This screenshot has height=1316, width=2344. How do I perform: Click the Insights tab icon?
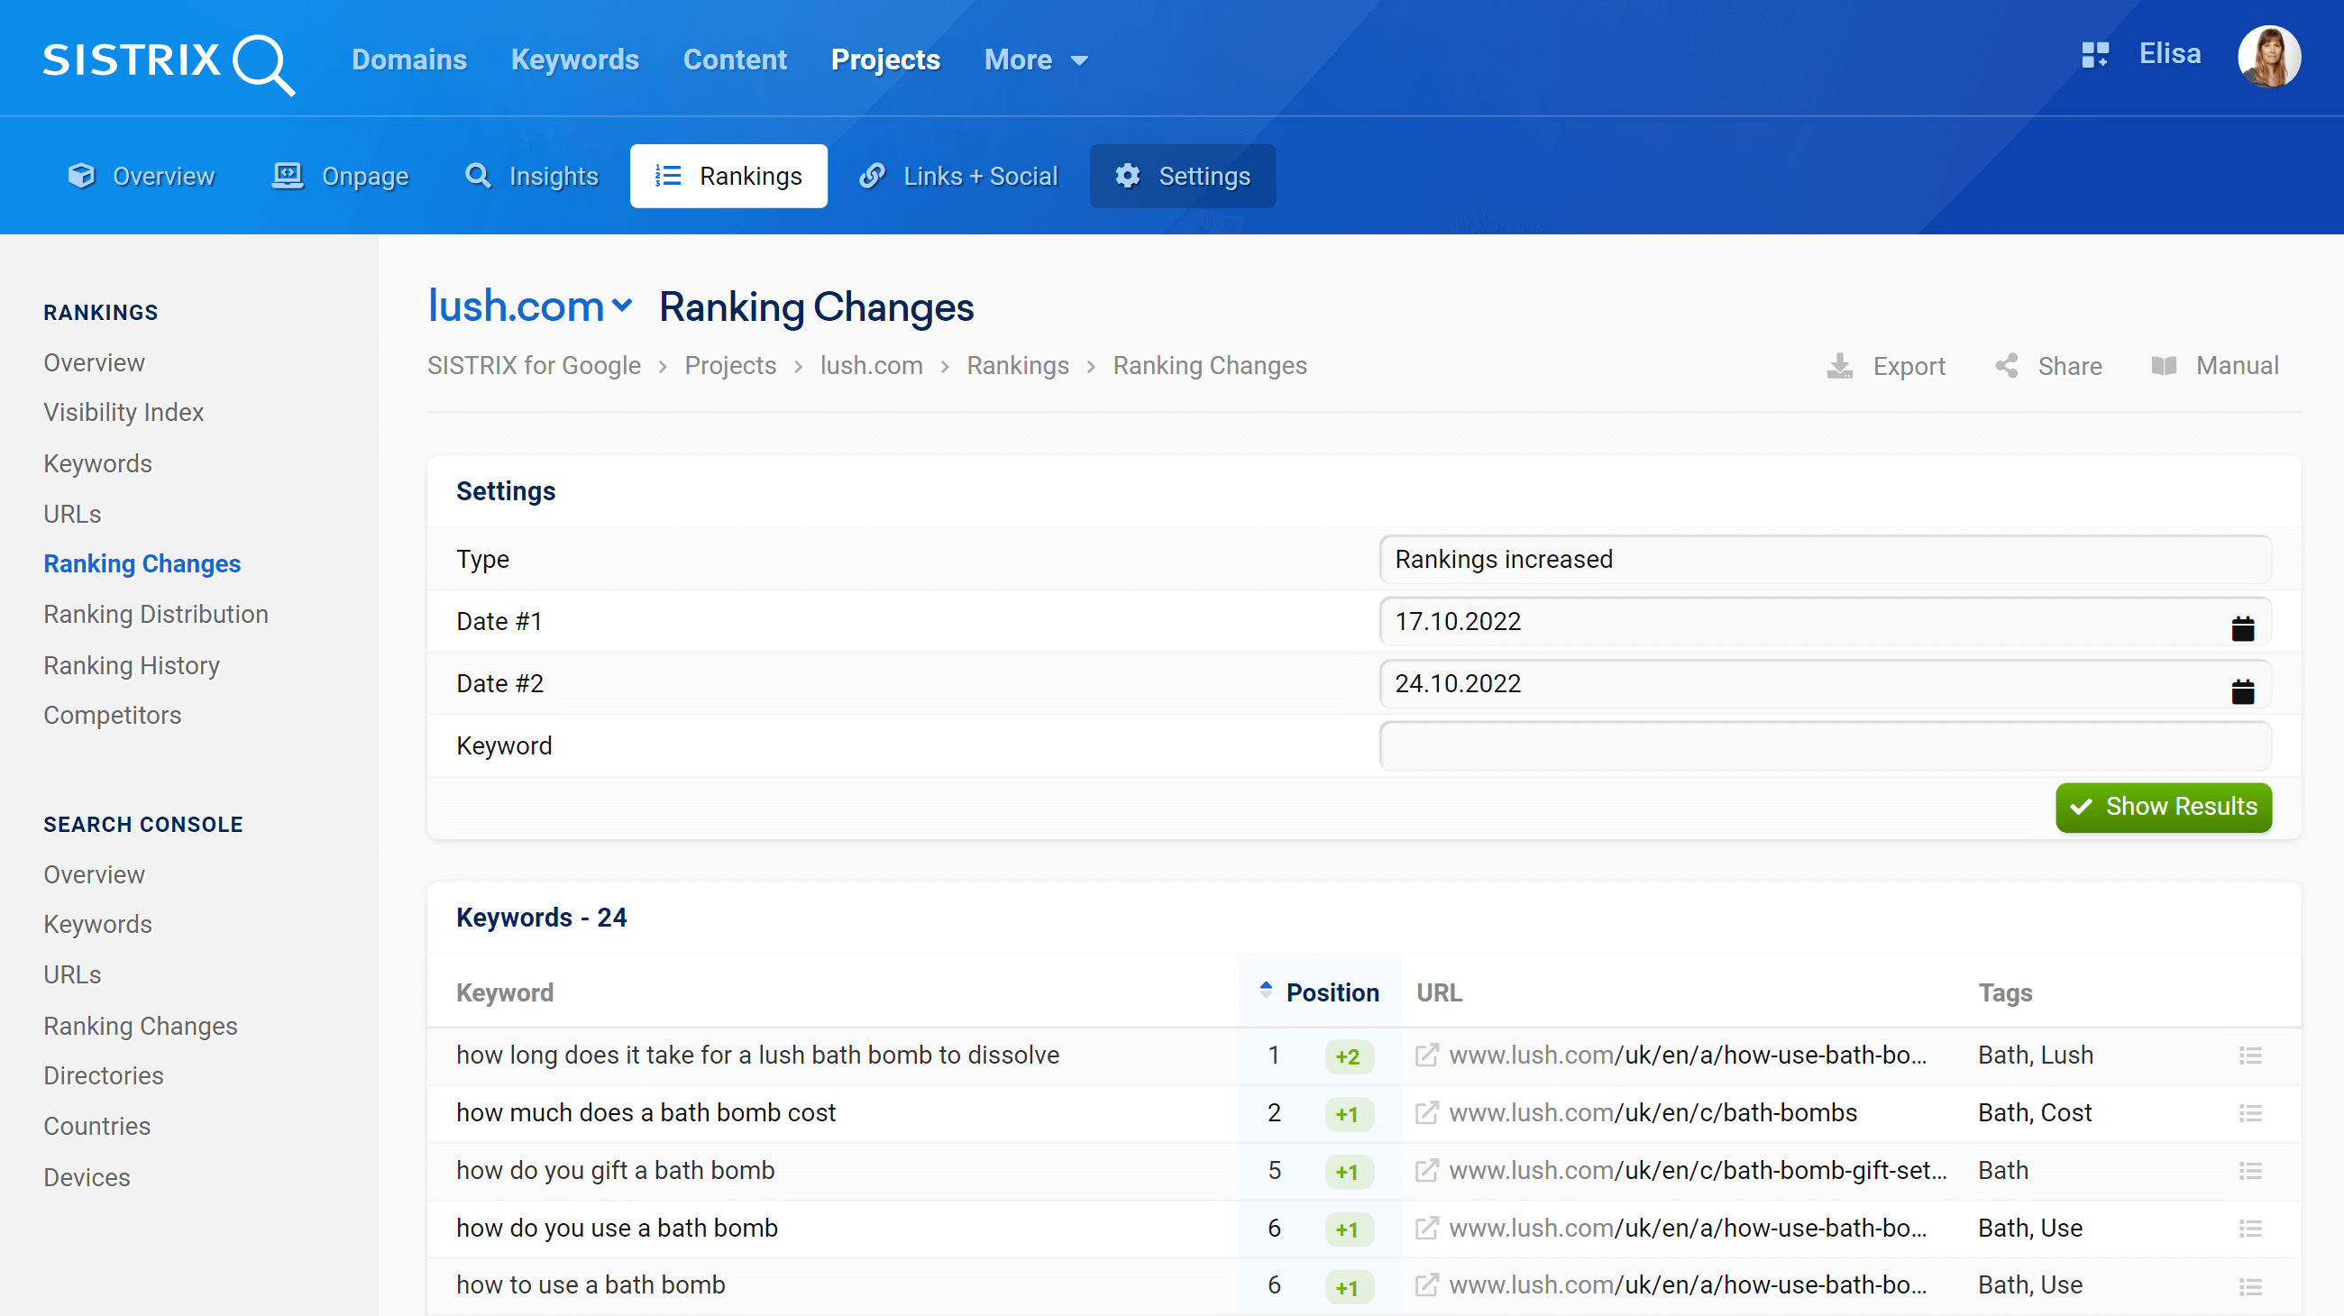(480, 176)
